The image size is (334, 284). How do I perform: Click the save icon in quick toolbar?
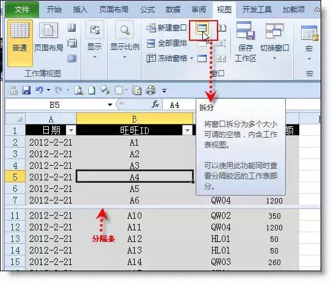tap(26, 90)
